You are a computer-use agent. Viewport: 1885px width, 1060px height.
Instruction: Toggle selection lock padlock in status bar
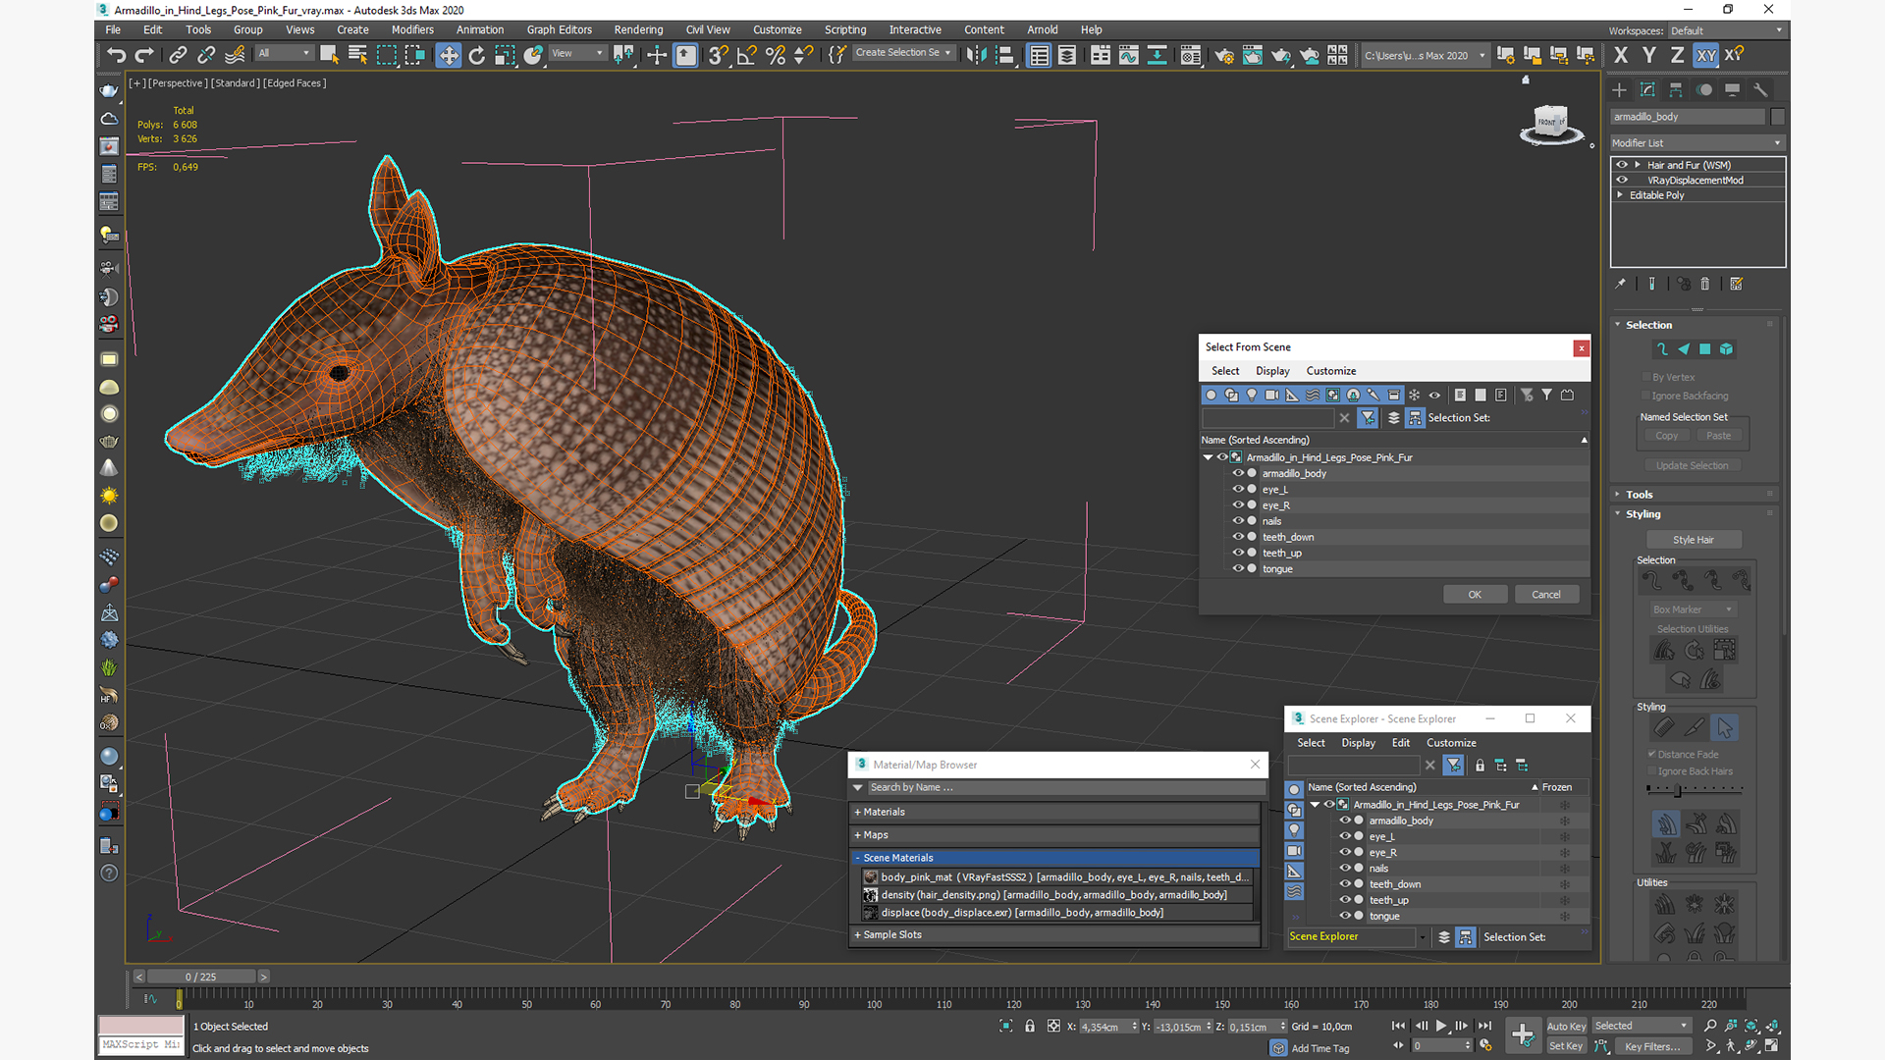point(1030,1026)
